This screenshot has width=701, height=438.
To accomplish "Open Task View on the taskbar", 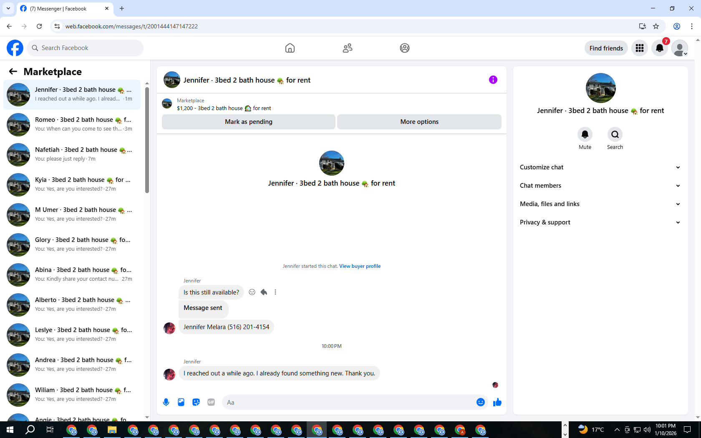I will (50, 430).
